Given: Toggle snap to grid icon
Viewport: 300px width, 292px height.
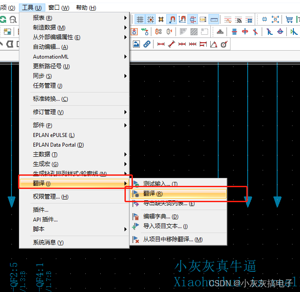Looking at the screenshot, I should pyautogui.click(x=150, y=19).
